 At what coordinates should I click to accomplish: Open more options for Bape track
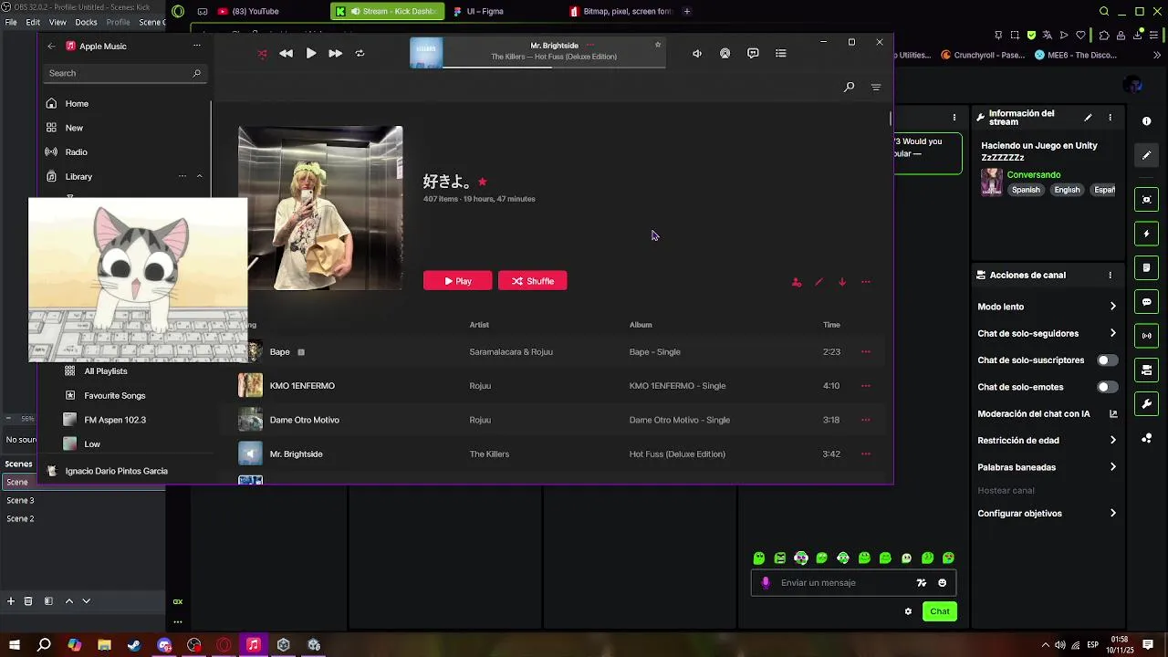866,351
